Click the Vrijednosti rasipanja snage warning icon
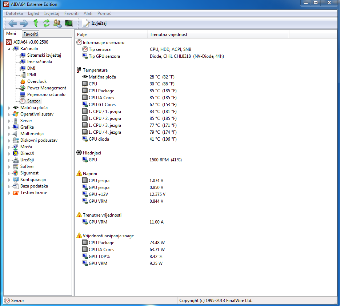 (79, 235)
